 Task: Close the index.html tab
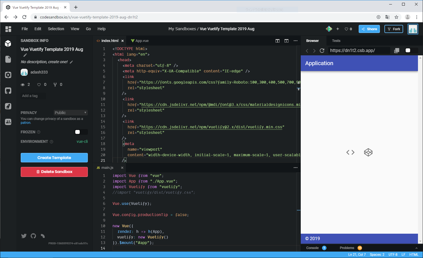point(123,41)
